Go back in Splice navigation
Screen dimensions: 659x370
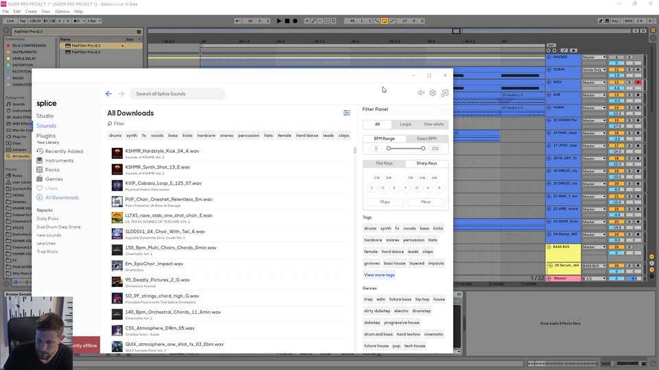[x=108, y=94]
